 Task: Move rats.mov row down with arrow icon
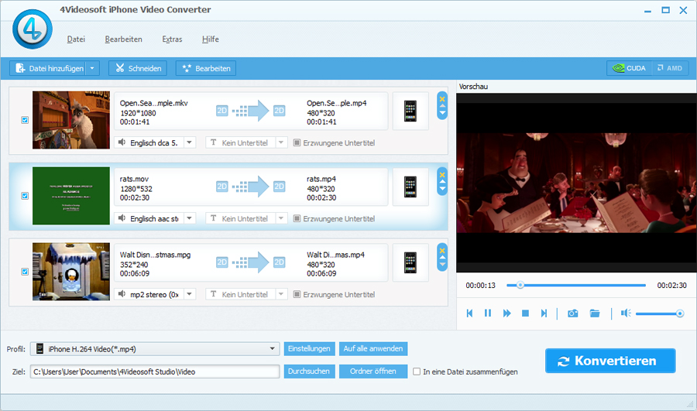[x=442, y=189]
